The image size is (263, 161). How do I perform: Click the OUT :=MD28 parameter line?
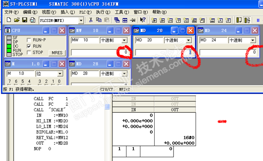(x=52, y=143)
